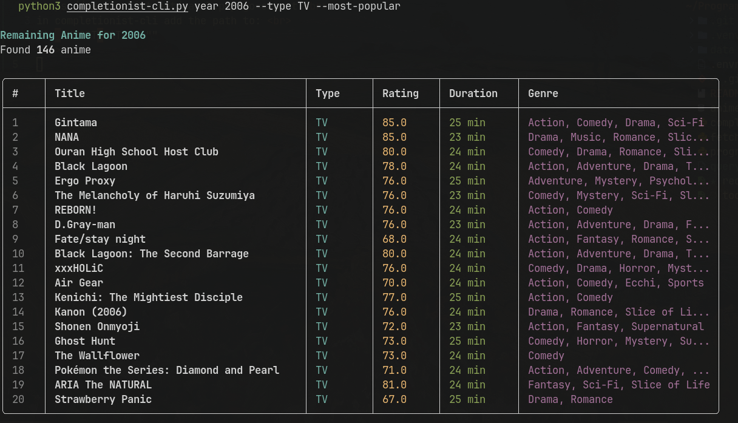Image resolution: width=738 pixels, height=423 pixels.
Task: Click the Ergo Proxy genre cell
Action: [x=618, y=181]
